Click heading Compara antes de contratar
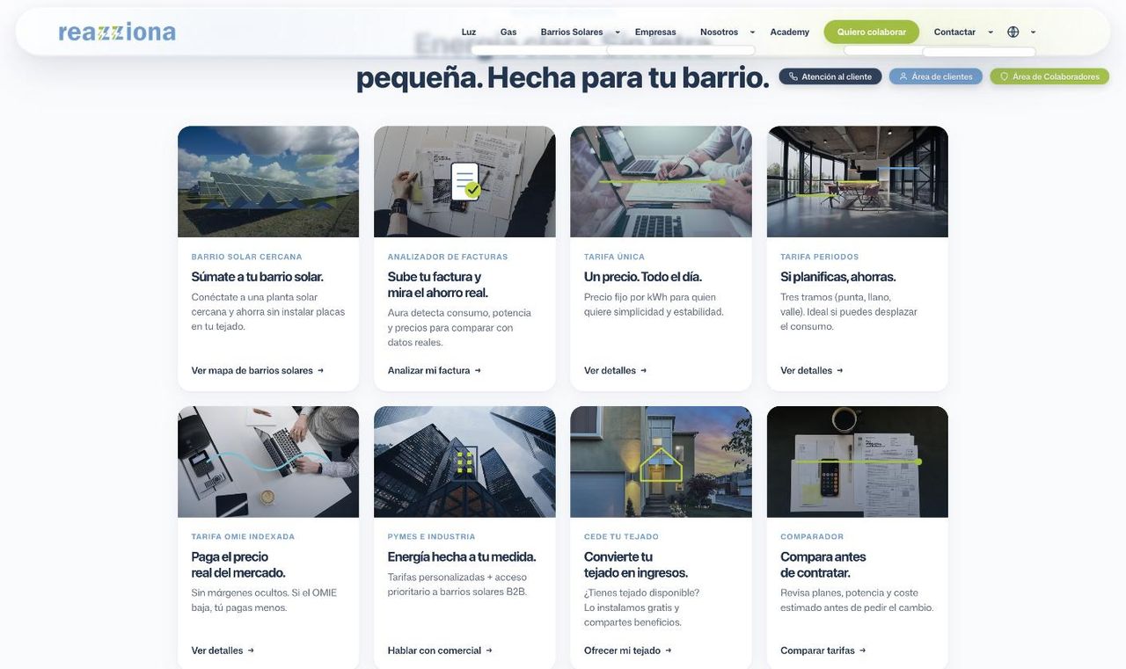Image resolution: width=1126 pixels, height=669 pixels. pos(823,564)
